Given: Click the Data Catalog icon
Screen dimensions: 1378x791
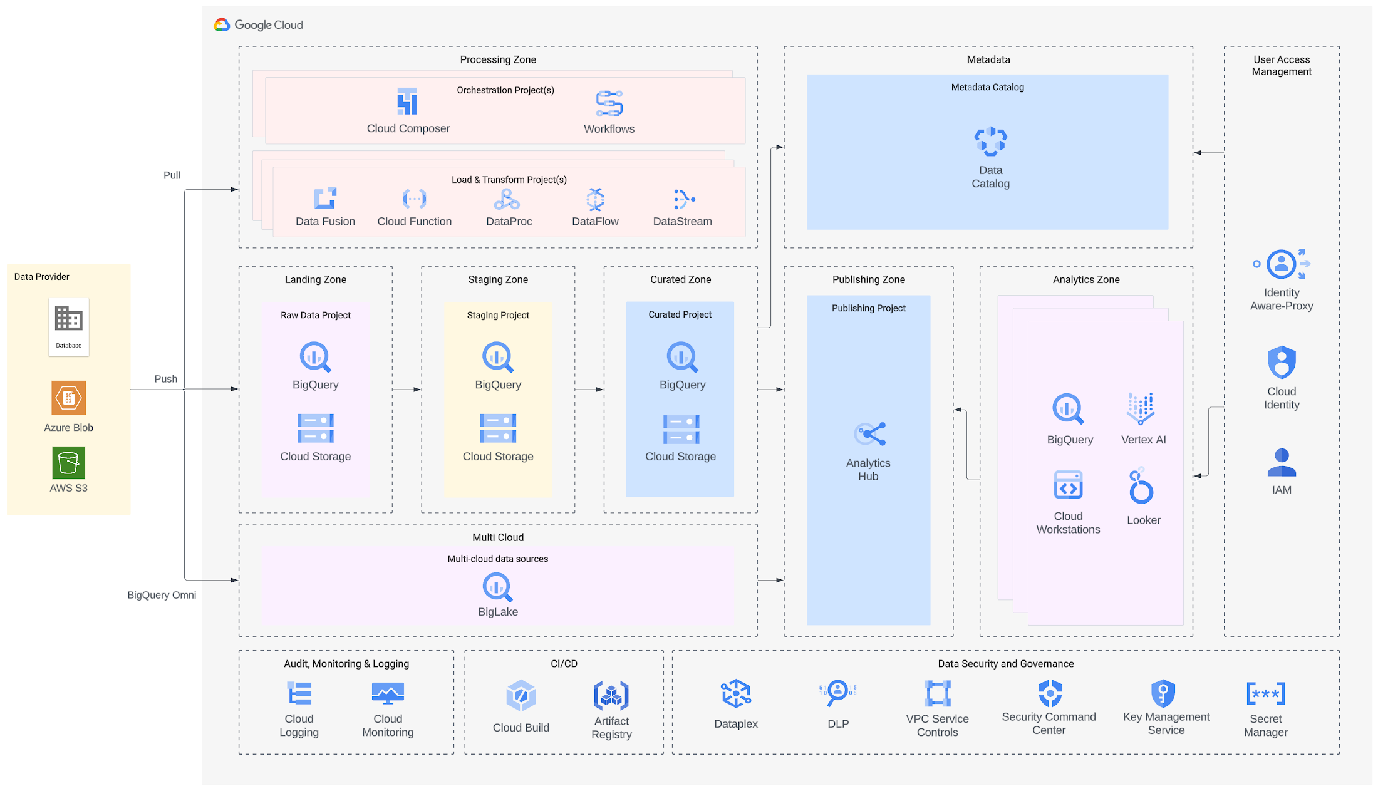Looking at the screenshot, I should point(990,142).
